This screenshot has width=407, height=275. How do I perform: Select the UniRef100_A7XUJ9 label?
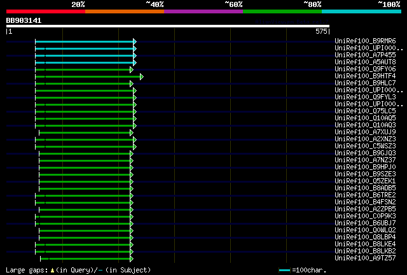click(x=365, y=132)
